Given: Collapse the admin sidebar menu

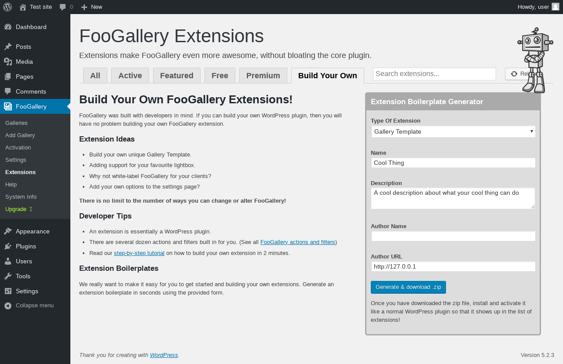Looking at the screenshot, I should pyautogui.click(x=29, y=305).
